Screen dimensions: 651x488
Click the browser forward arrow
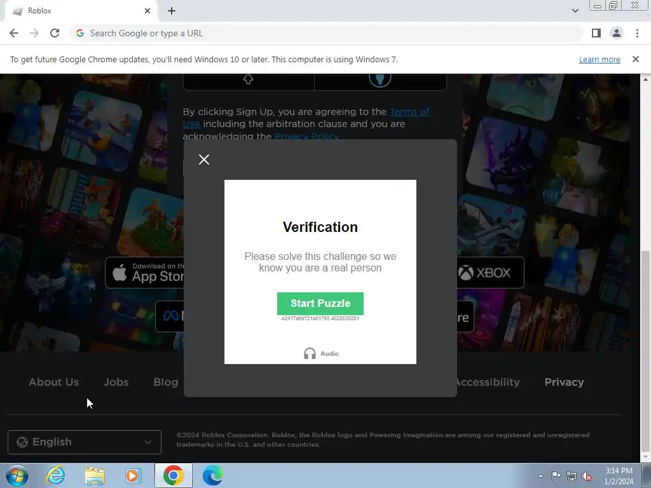34,33
